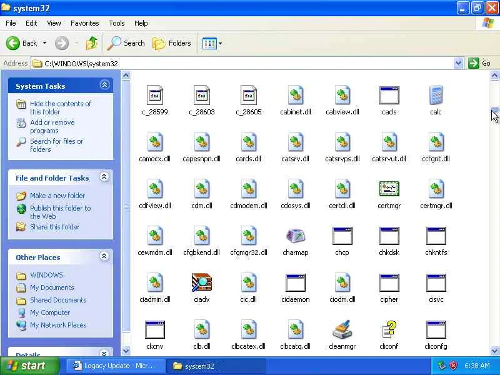This screenshot has width=500, height=375.
Task: Select the cliconfg executable icon
Action: (x=436, y=330)
